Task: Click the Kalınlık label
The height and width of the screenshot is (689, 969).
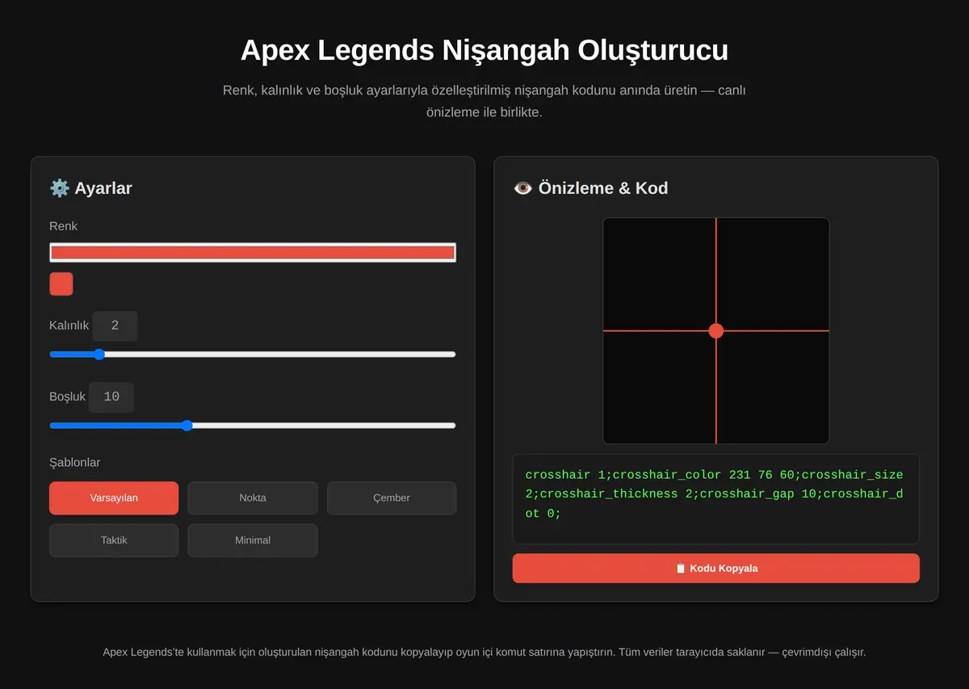Action: point(69,326)
